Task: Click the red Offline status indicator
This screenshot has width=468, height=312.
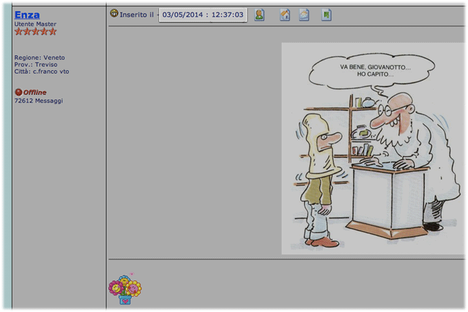Action: pyautogui.click(x=31, y=92)
